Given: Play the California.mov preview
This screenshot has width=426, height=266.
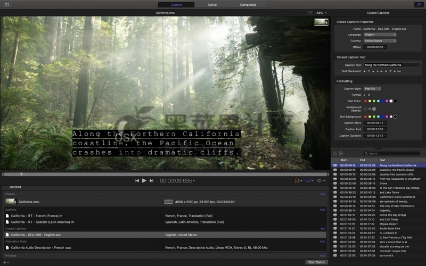Looking at the screenshot, I should 144,180.
